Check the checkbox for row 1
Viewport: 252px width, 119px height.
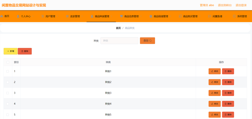point(7,71)
